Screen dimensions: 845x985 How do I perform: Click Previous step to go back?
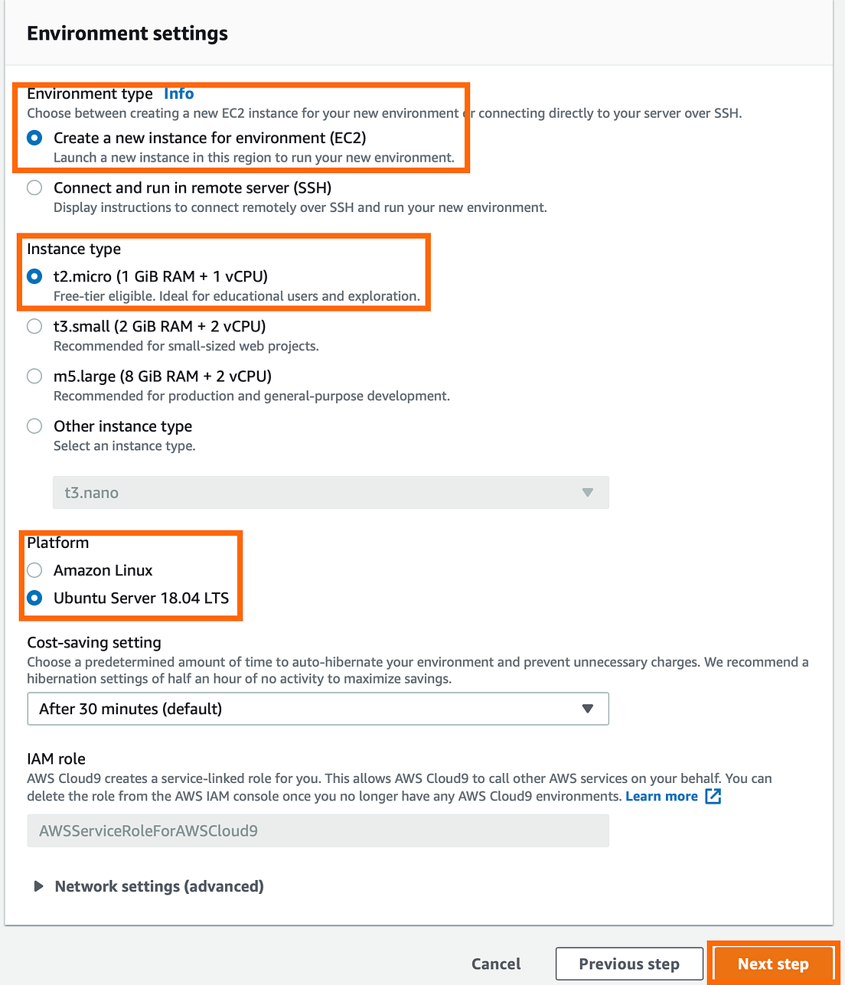click(x=628, y=964)
